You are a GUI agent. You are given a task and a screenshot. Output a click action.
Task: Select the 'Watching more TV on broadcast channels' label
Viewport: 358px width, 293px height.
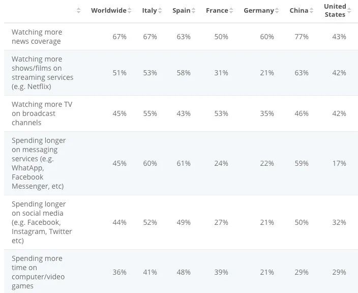(x=42, y=113)
